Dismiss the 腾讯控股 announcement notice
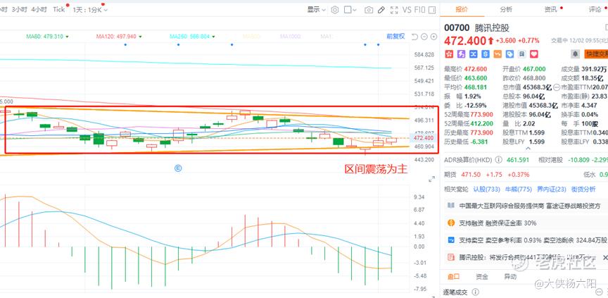Screen dimensions: 608x298 [605, 257]
